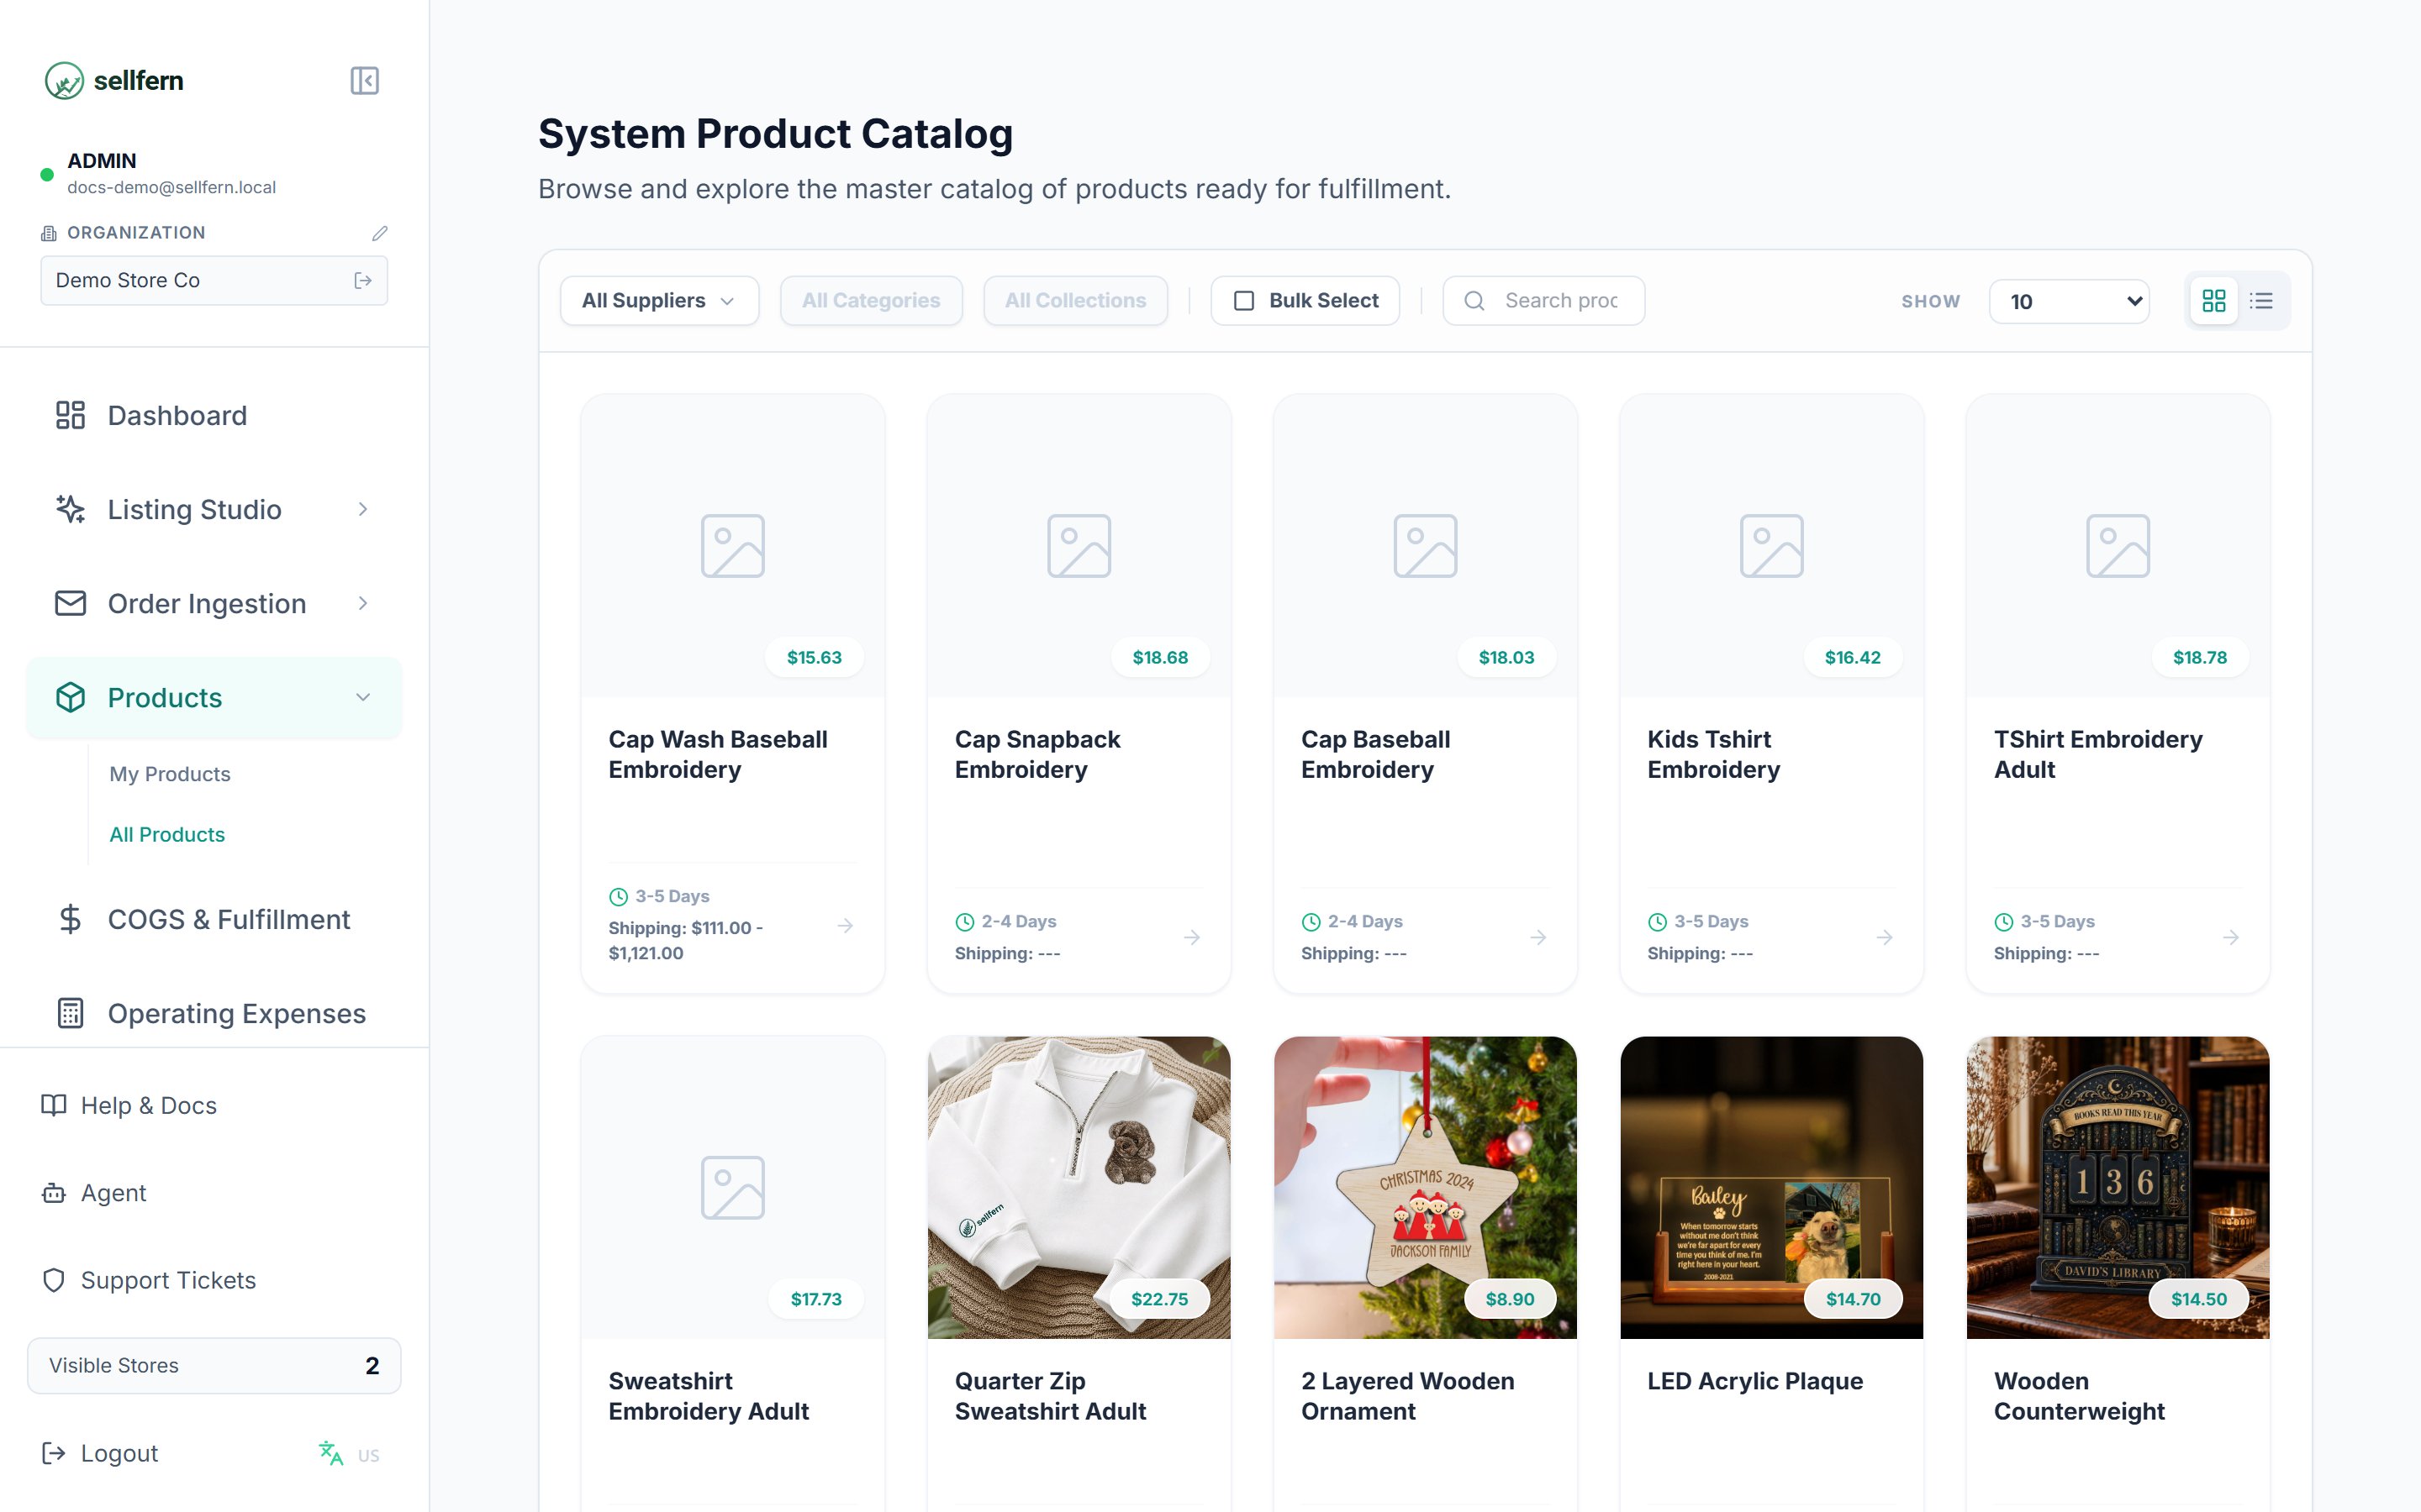Click the $18.68 price badge
The image size is (2421, 1512).
point(1160,657)
